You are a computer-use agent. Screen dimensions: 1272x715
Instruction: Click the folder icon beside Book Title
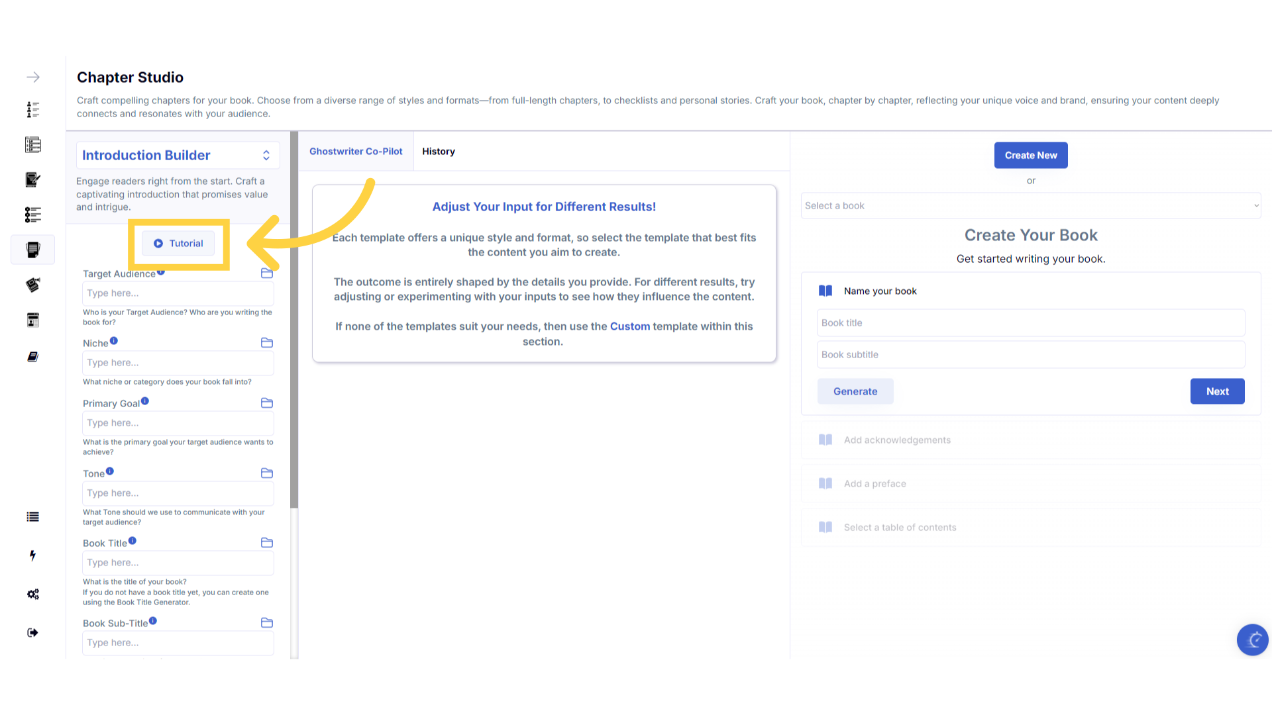tap(267, 543)
